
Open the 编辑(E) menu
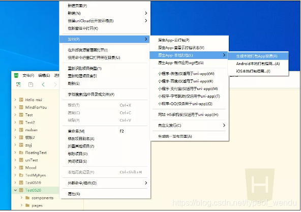[44, 75]
